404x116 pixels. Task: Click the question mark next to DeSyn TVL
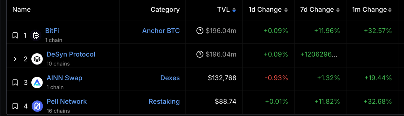(200, 54)
